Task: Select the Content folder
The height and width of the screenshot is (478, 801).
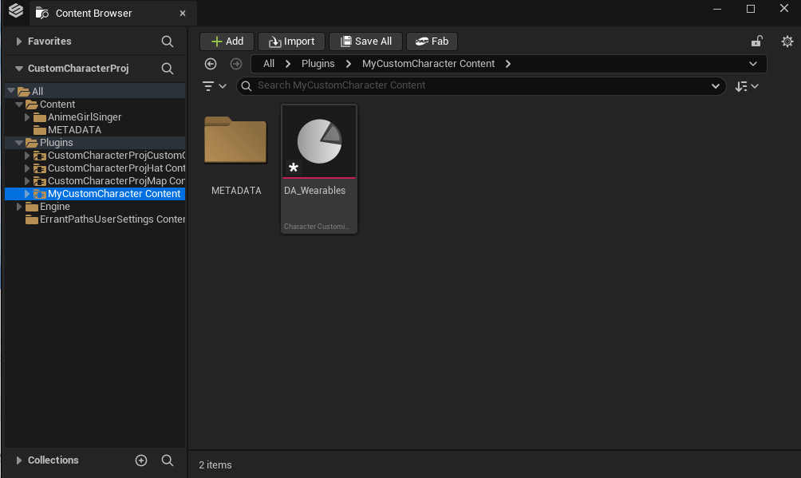Action: point(57,105)
